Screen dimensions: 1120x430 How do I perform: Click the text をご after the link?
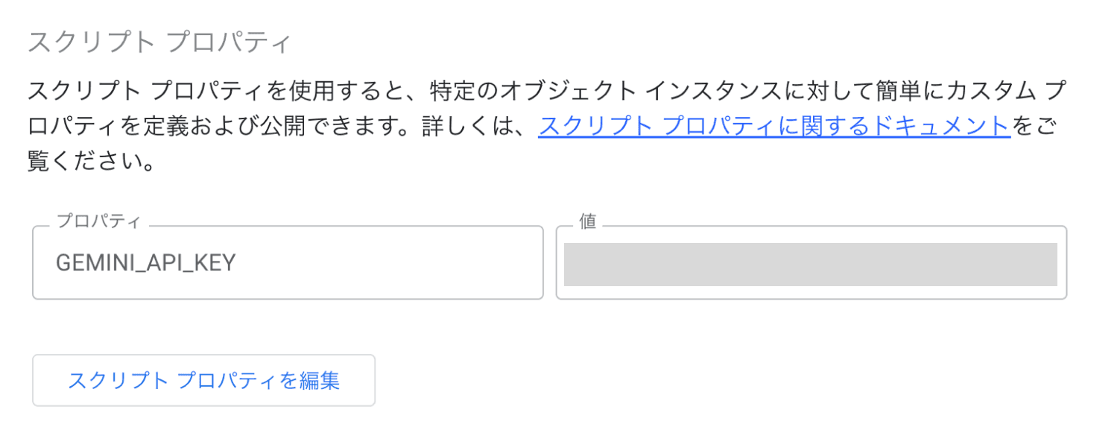[x=1034, y=127]
